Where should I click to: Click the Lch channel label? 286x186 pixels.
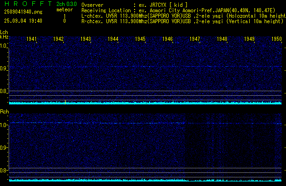click(x=4, y=32)
